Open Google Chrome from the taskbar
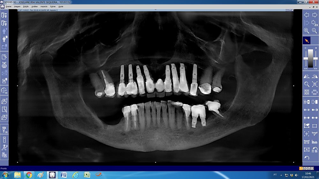319x179 pixels. click(x=29, y=175)
